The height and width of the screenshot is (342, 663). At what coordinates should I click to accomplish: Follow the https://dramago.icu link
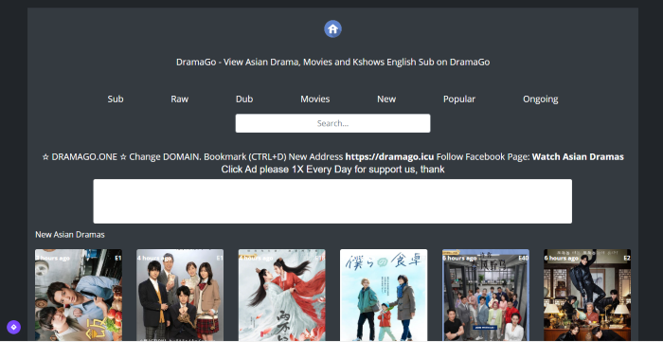point(389,157)
